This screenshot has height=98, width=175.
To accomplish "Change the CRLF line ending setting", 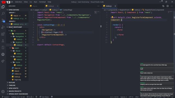I will point(137,97).
